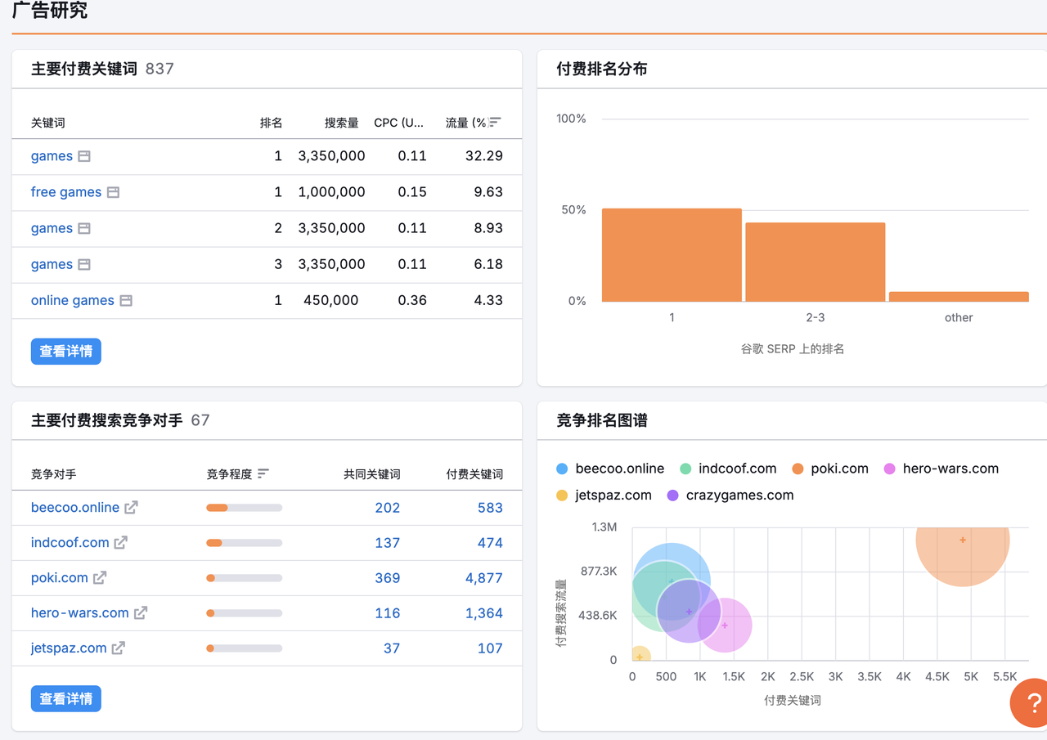Sort keywords table by 流量 column
The image size is (1047, 740).
click(x=494, y=123)
